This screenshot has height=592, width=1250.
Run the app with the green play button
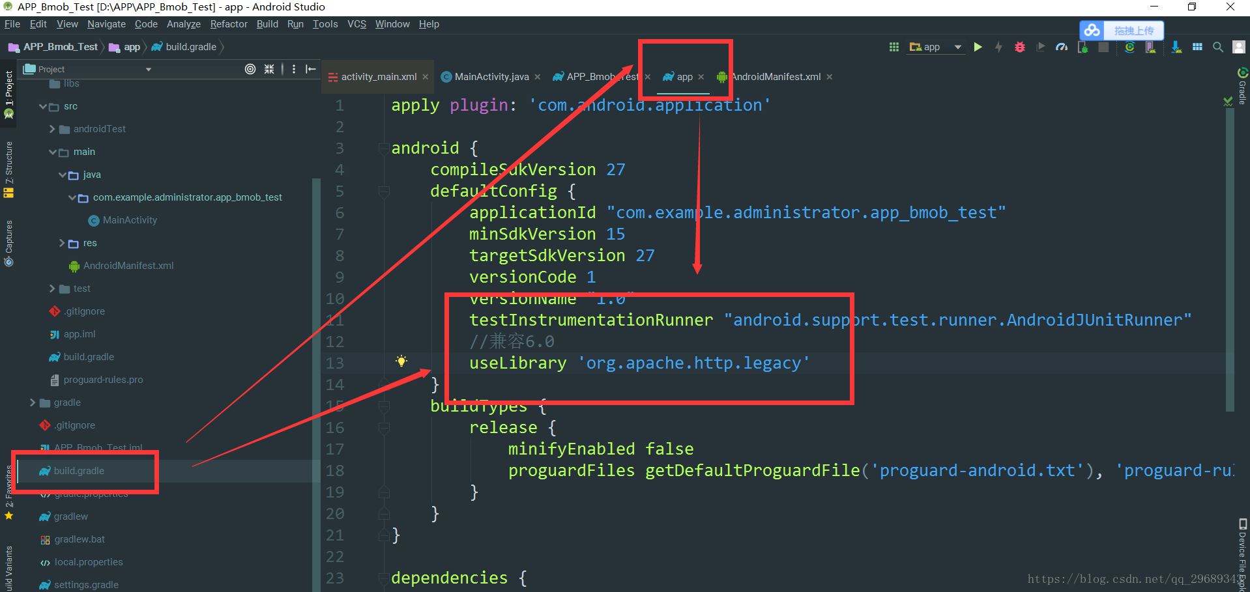coord(978,47)
